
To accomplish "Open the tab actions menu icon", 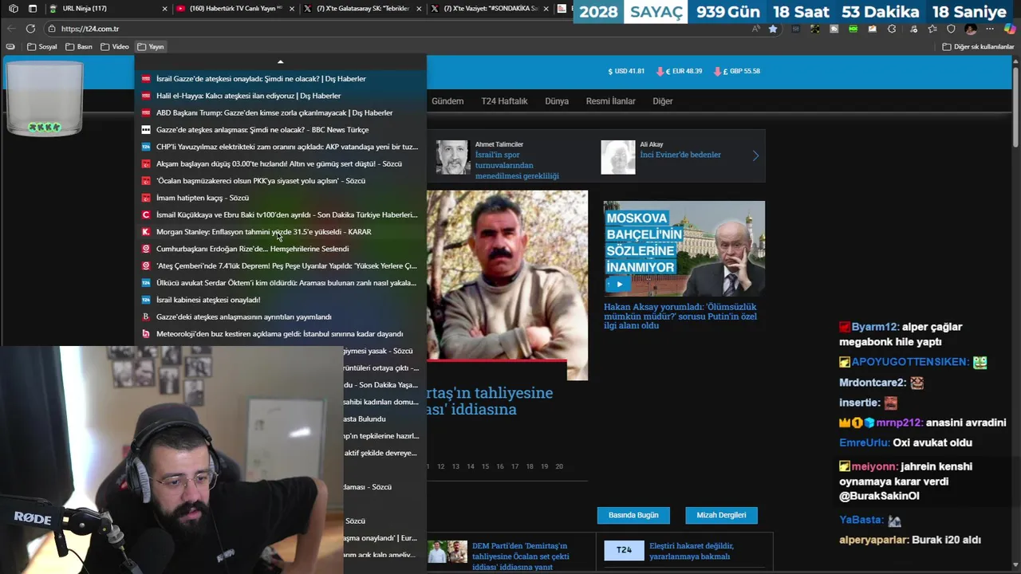I will [32, 9].
